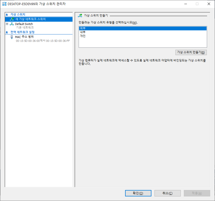Viewport: 215px width, 201px height.
Task: Confirm with the 확인(O) button
Action: pyautogui.click(x=138, y=193)
